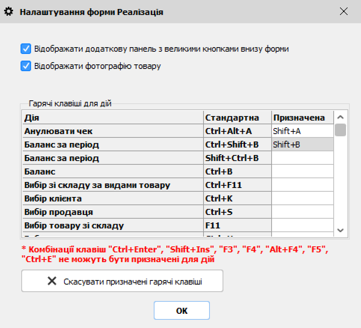Viewport: 361px width, 328px height.
Task: Click the assigned 'Shift+A' hotkey cell
Action: pyautogui.click(x=302, y=131)
